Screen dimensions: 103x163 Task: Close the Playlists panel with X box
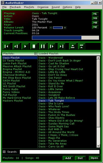pos(36,54)
